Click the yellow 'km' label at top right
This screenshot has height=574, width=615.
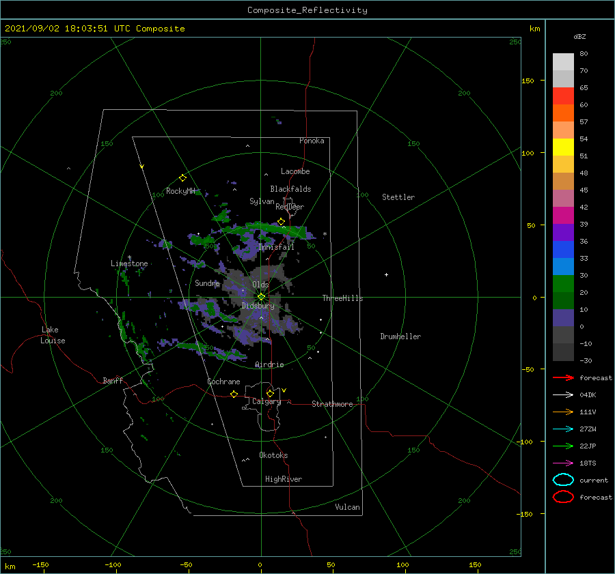(534, 29)
